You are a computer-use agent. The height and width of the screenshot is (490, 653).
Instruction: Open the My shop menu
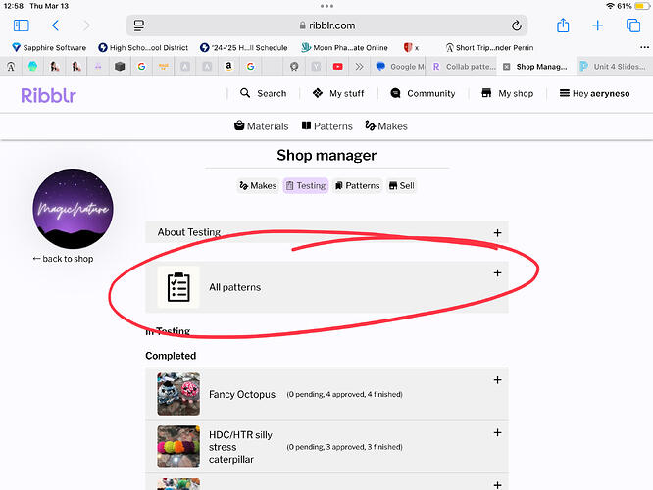click(507, 93)
